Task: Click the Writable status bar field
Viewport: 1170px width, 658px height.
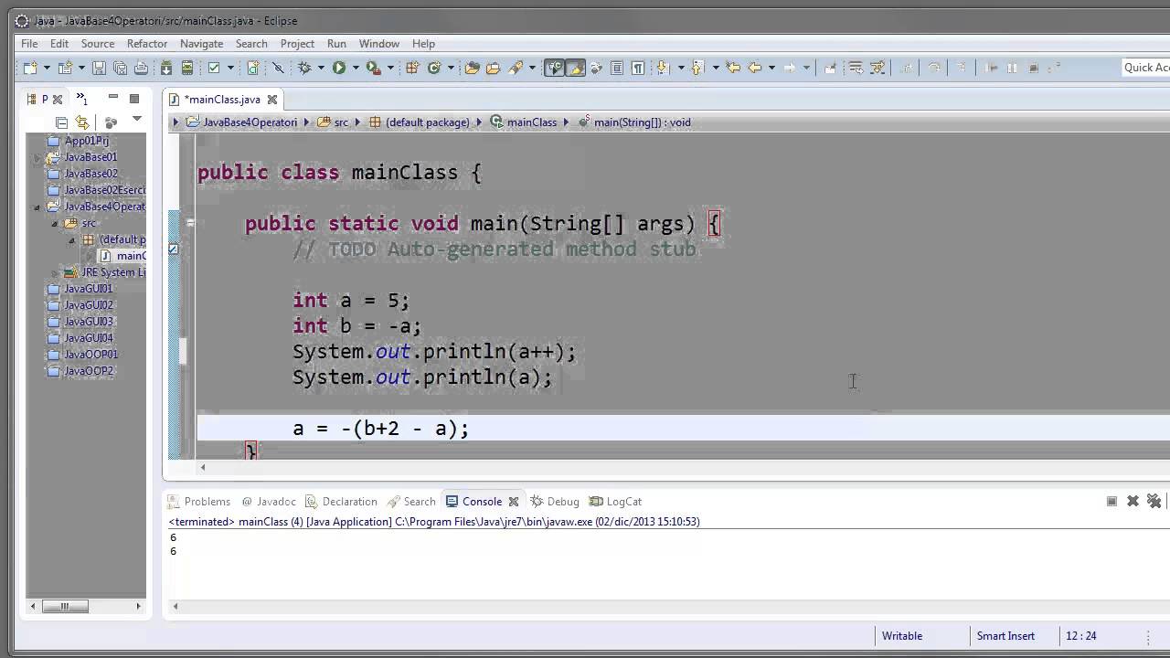Action: pos(902,636)
